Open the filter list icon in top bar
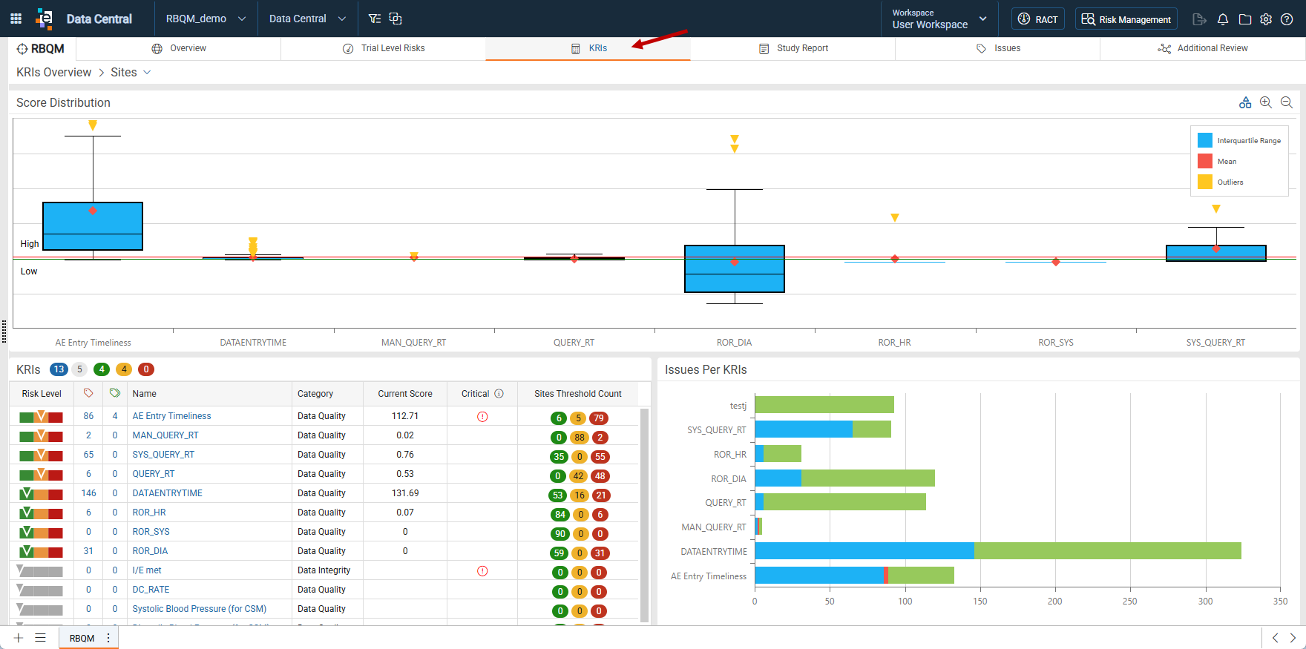 (x=375, y=19)
